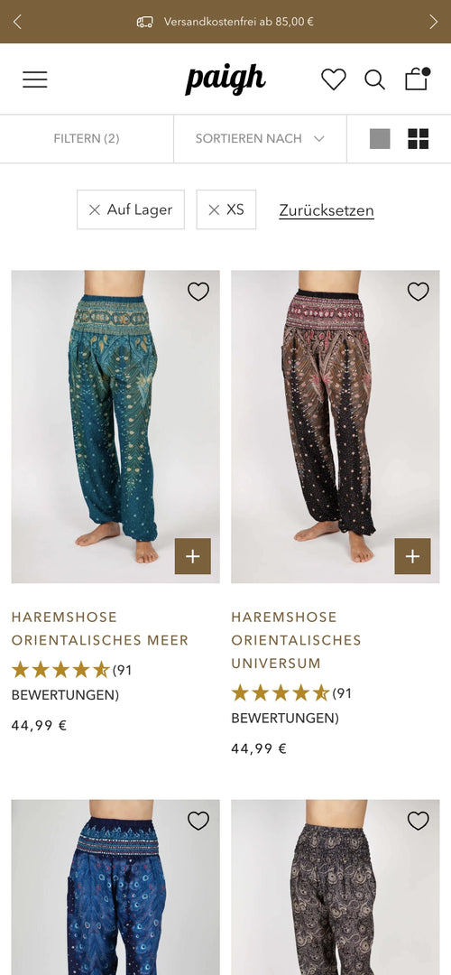Quick-add Orientalisches Universum with plus button

(412, 556)
